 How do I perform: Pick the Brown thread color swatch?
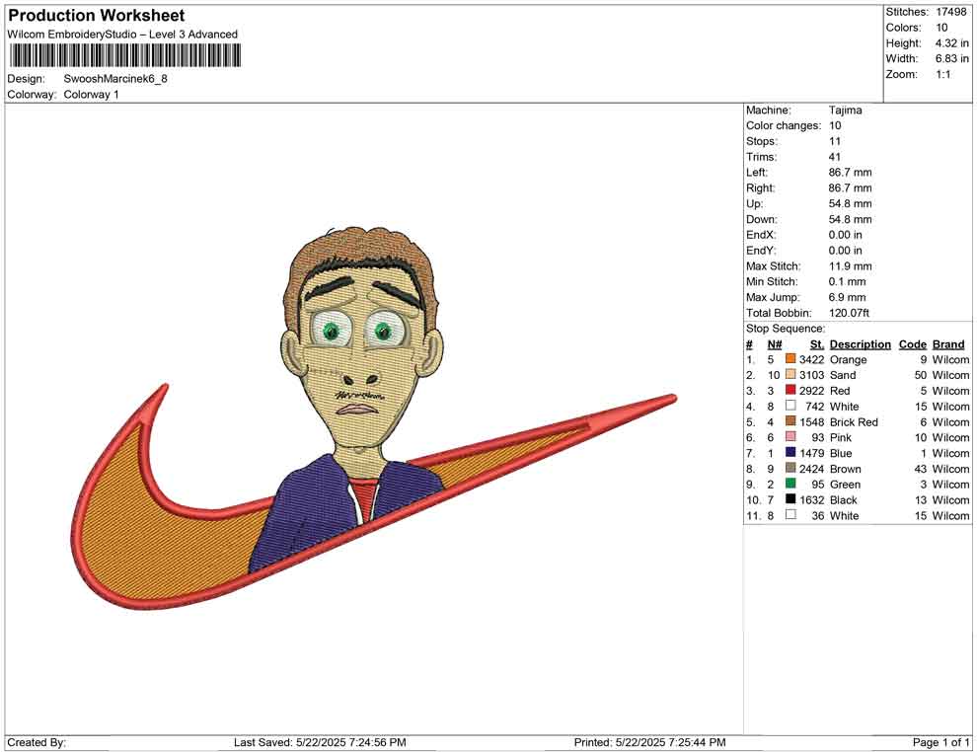click(x=790, y=468)
